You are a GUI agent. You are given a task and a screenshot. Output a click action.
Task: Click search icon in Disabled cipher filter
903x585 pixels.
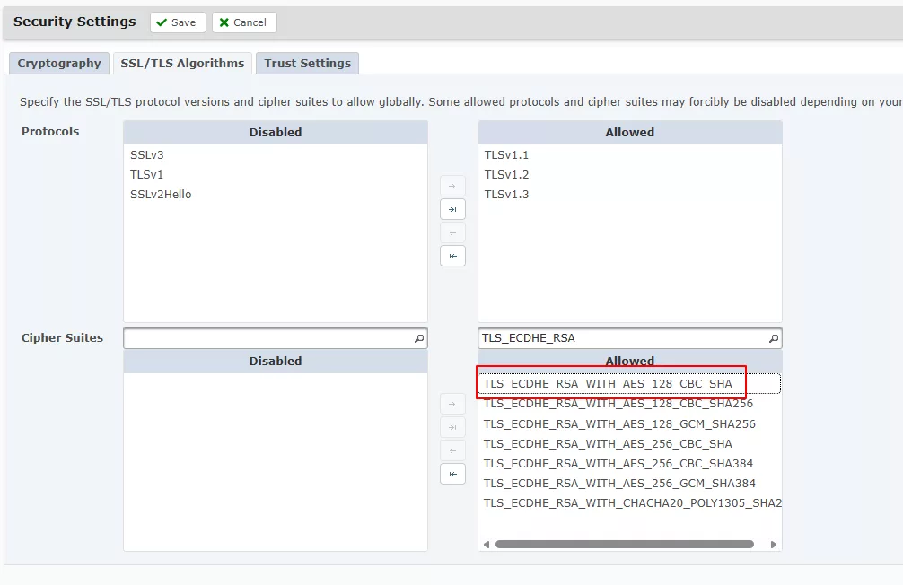click(419, 338)
